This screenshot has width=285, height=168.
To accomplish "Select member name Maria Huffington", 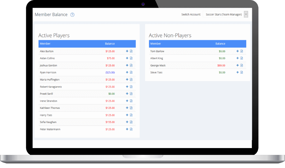I will (50, 79).
